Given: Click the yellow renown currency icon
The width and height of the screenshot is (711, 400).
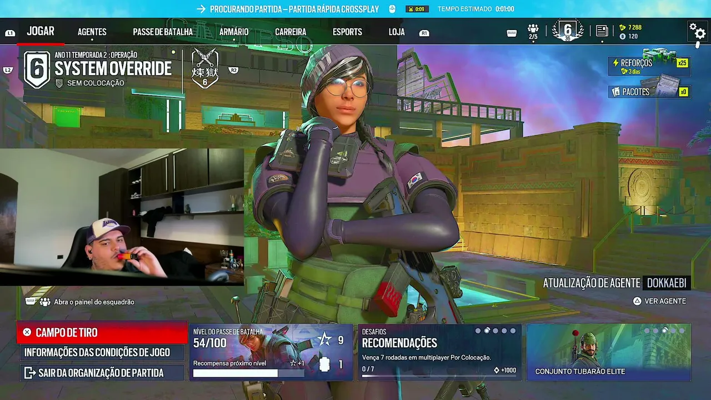Looking at the screenshot, I should 622,27.
